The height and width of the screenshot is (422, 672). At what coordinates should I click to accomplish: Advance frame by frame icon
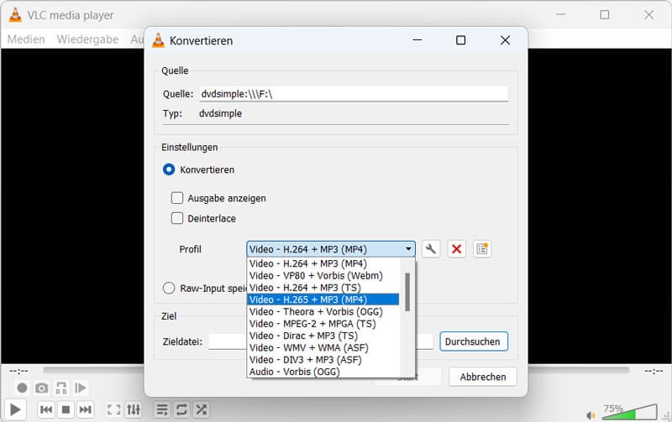pos(81,388)
